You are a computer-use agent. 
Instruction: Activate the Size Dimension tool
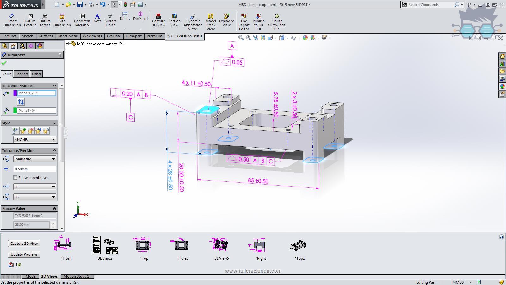(x=62, y=20)
